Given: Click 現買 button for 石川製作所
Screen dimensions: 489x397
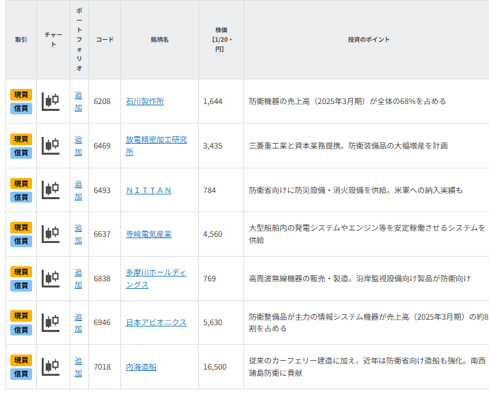Looking at the screenshot, I should [x=21, y=94].
